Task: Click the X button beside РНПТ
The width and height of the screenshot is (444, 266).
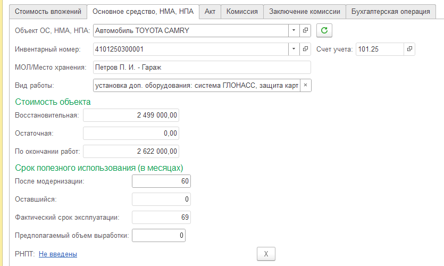Action: click(x=266, y=254)
